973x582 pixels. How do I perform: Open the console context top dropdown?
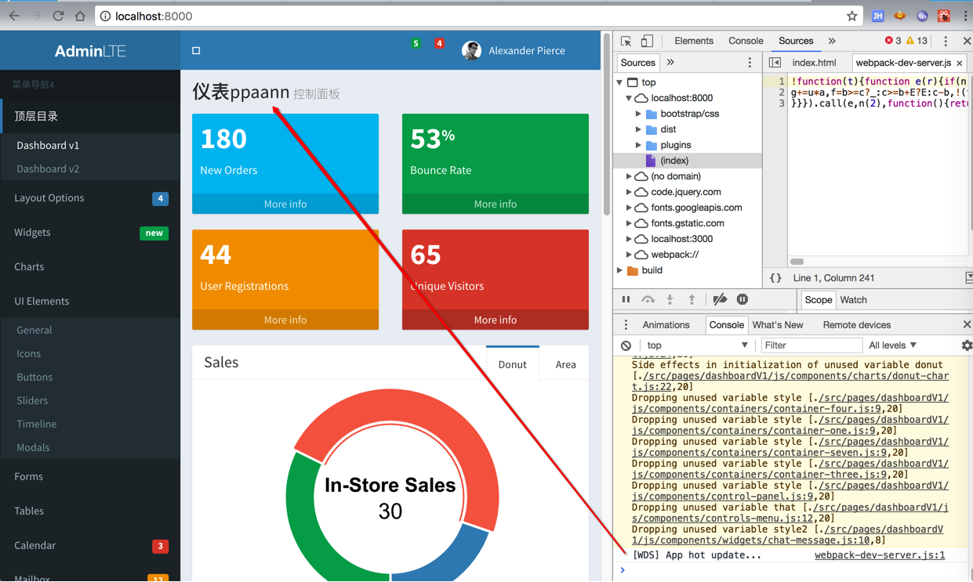696,345
